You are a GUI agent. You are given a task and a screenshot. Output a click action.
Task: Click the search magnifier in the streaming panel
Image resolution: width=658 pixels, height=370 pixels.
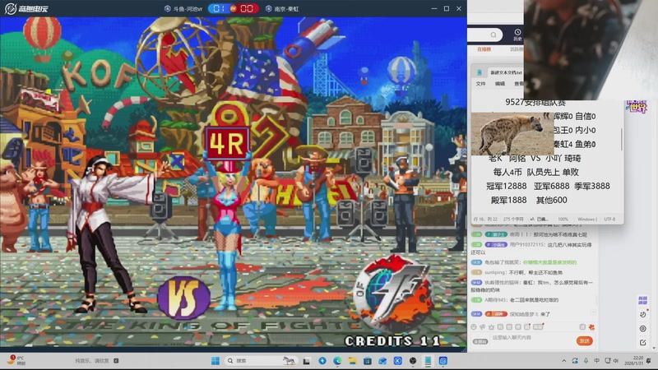click(x=493, y=35)
